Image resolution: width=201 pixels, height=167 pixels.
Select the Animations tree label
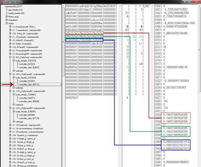tap(13, 20)
